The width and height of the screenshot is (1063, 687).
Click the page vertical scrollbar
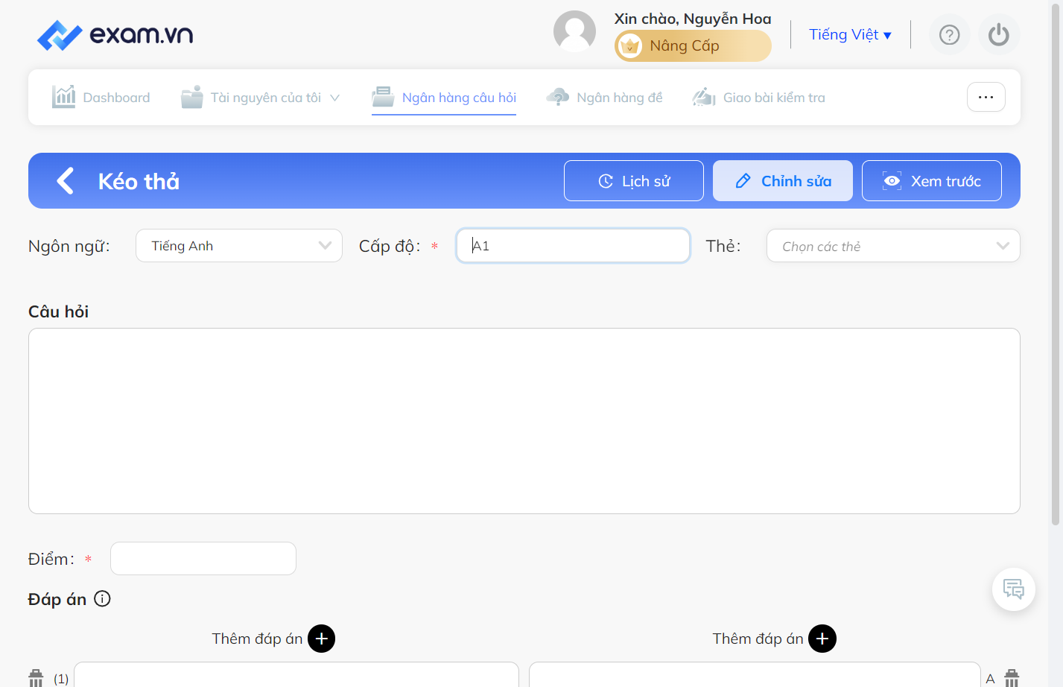coord(1055,263)
